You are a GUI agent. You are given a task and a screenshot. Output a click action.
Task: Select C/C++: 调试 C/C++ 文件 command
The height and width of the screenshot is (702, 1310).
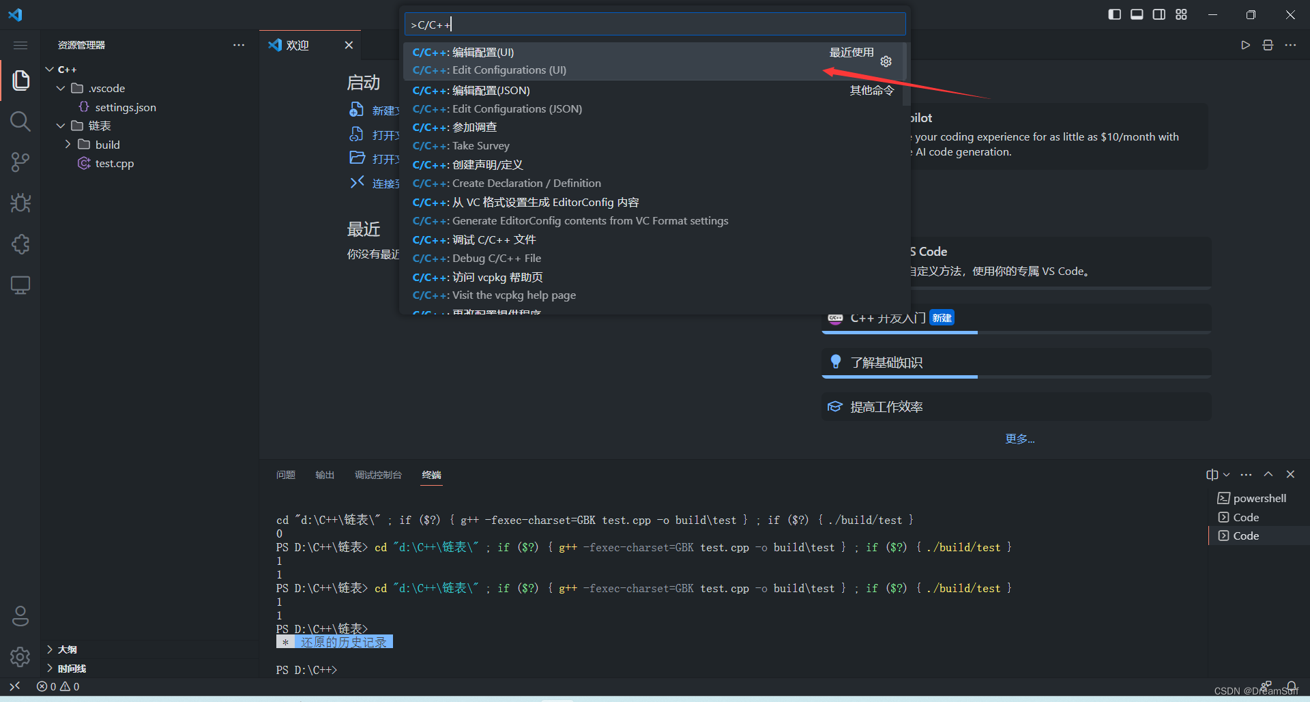point(653,249)
